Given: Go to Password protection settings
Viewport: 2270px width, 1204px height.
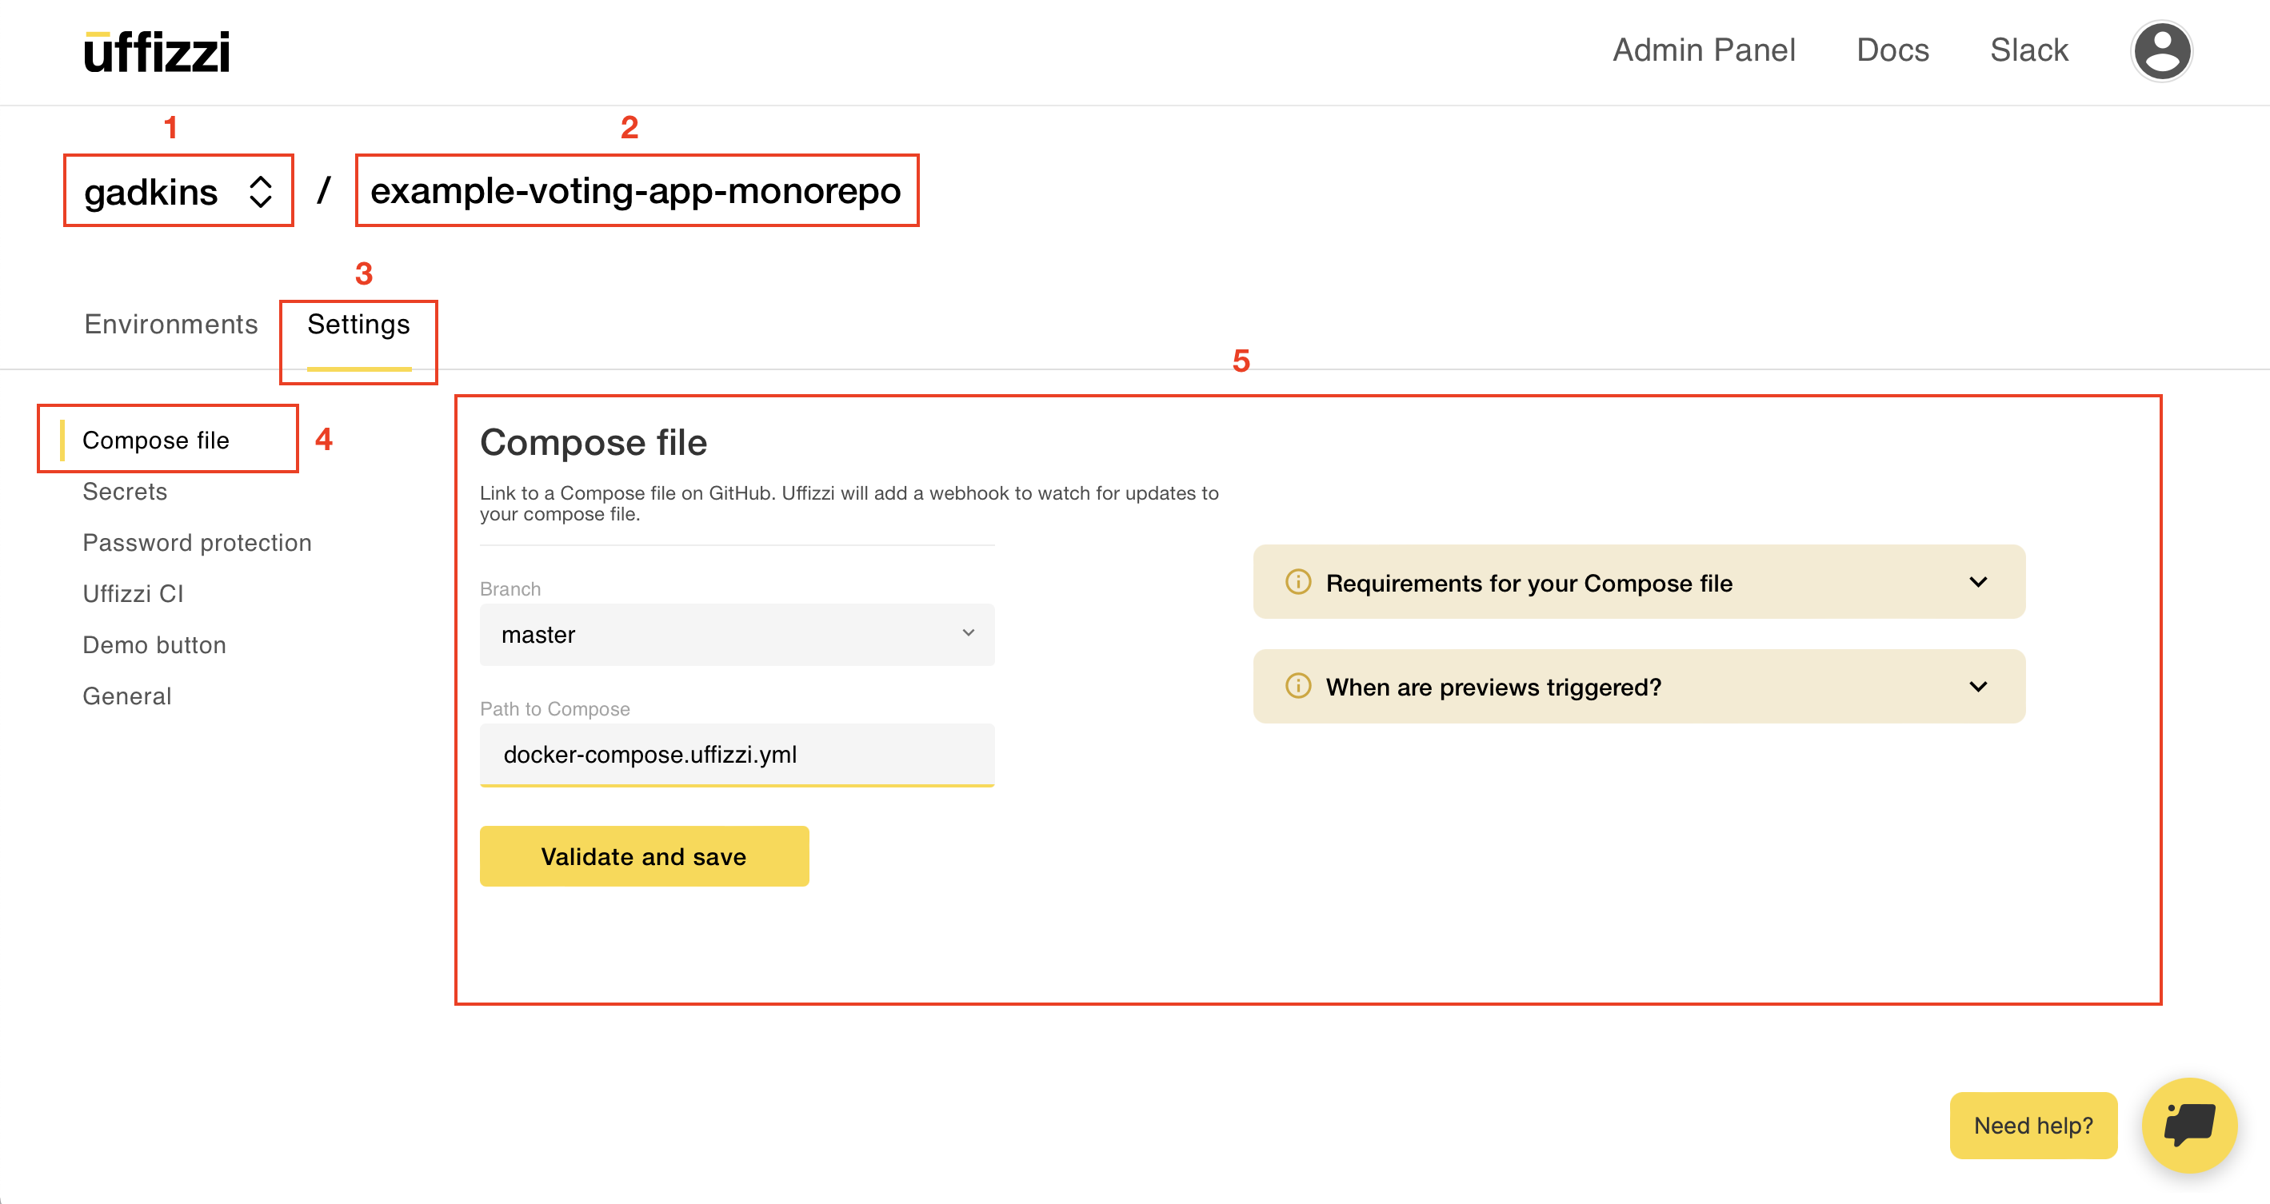Looking at the screenshot, I should [198, 543].
